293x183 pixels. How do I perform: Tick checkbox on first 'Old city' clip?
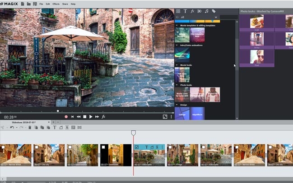[37, 147]
